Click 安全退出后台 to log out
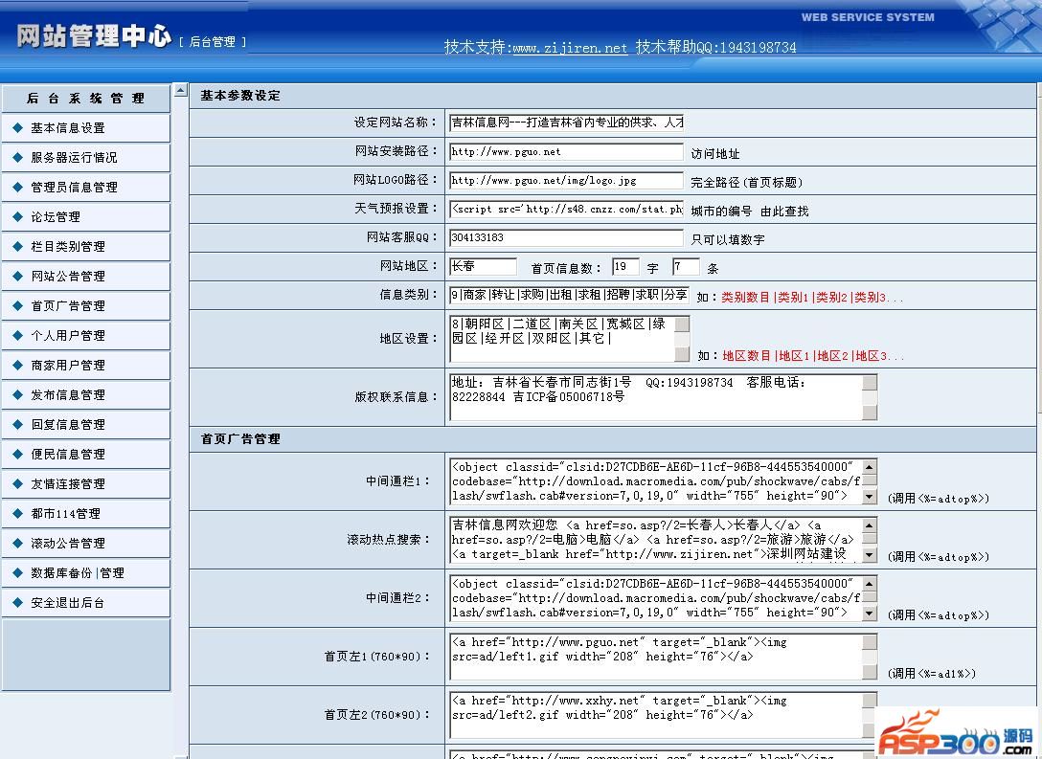Image resolution: width=1042 pixels, height=759 pixels. click(x=68, y=603)
